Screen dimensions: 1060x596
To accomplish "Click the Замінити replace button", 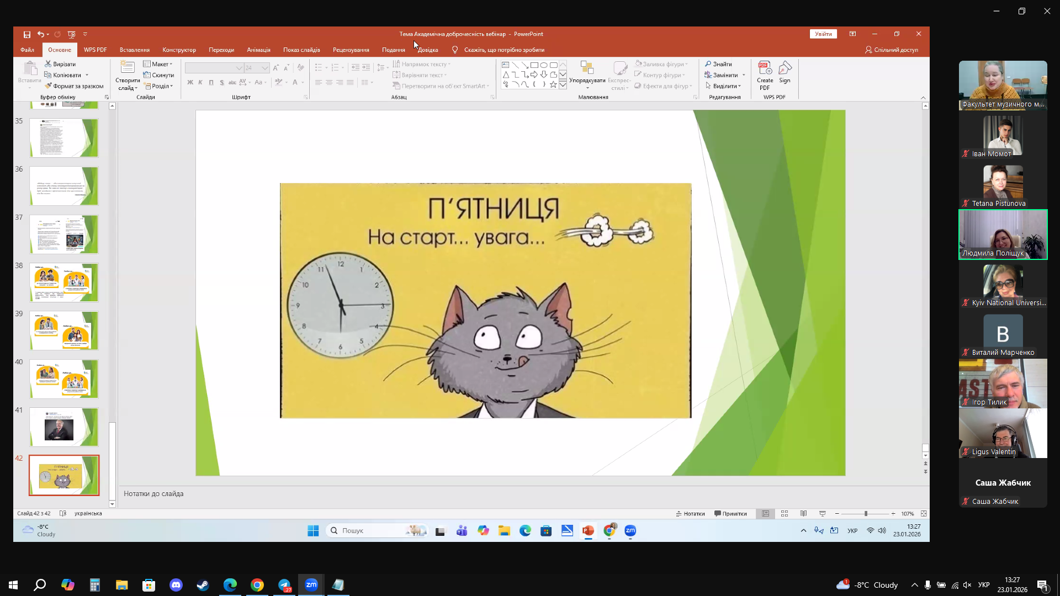I will [721, 75].
